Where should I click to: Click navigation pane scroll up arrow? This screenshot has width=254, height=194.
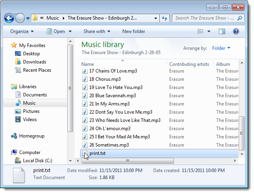click(70, 41)
